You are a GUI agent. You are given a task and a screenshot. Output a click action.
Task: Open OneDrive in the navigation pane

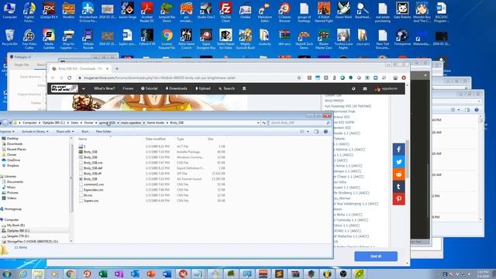pyautogui.click(x=13, y=160)
